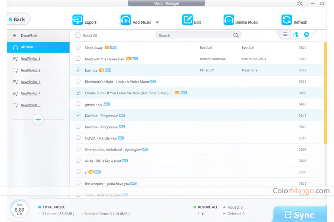This screenshot has width=334, height=222.
Task: Select All Music in sidebar
Action: [27, 47]
